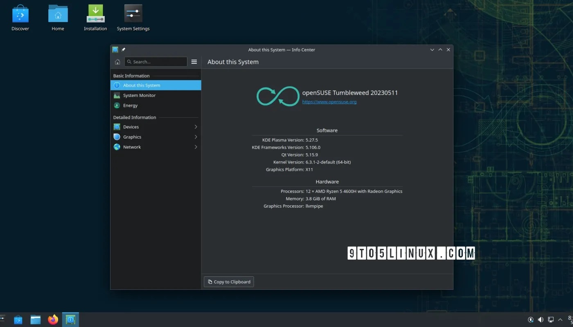Open Firefox from the taskbar
This screenshot has width=573, height=327.
[x=53, y=320]
